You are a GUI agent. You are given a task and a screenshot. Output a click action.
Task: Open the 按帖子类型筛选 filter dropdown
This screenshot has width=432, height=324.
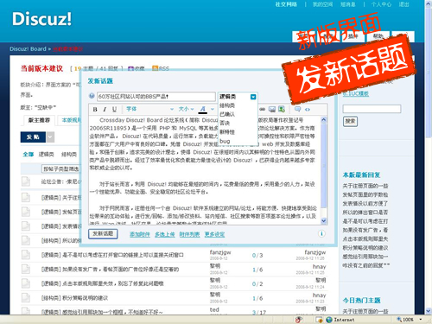[61, 168]
